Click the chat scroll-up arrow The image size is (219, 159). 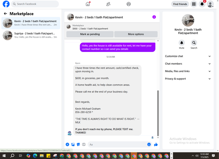[158, 41]
